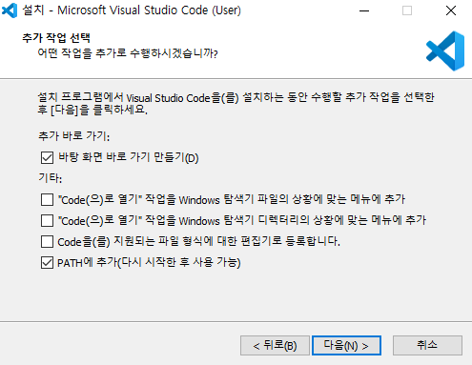The height and width of the screenshot is (365, 472).
Task: Click the VS Code icon in title bar
Action: point(10,10)
